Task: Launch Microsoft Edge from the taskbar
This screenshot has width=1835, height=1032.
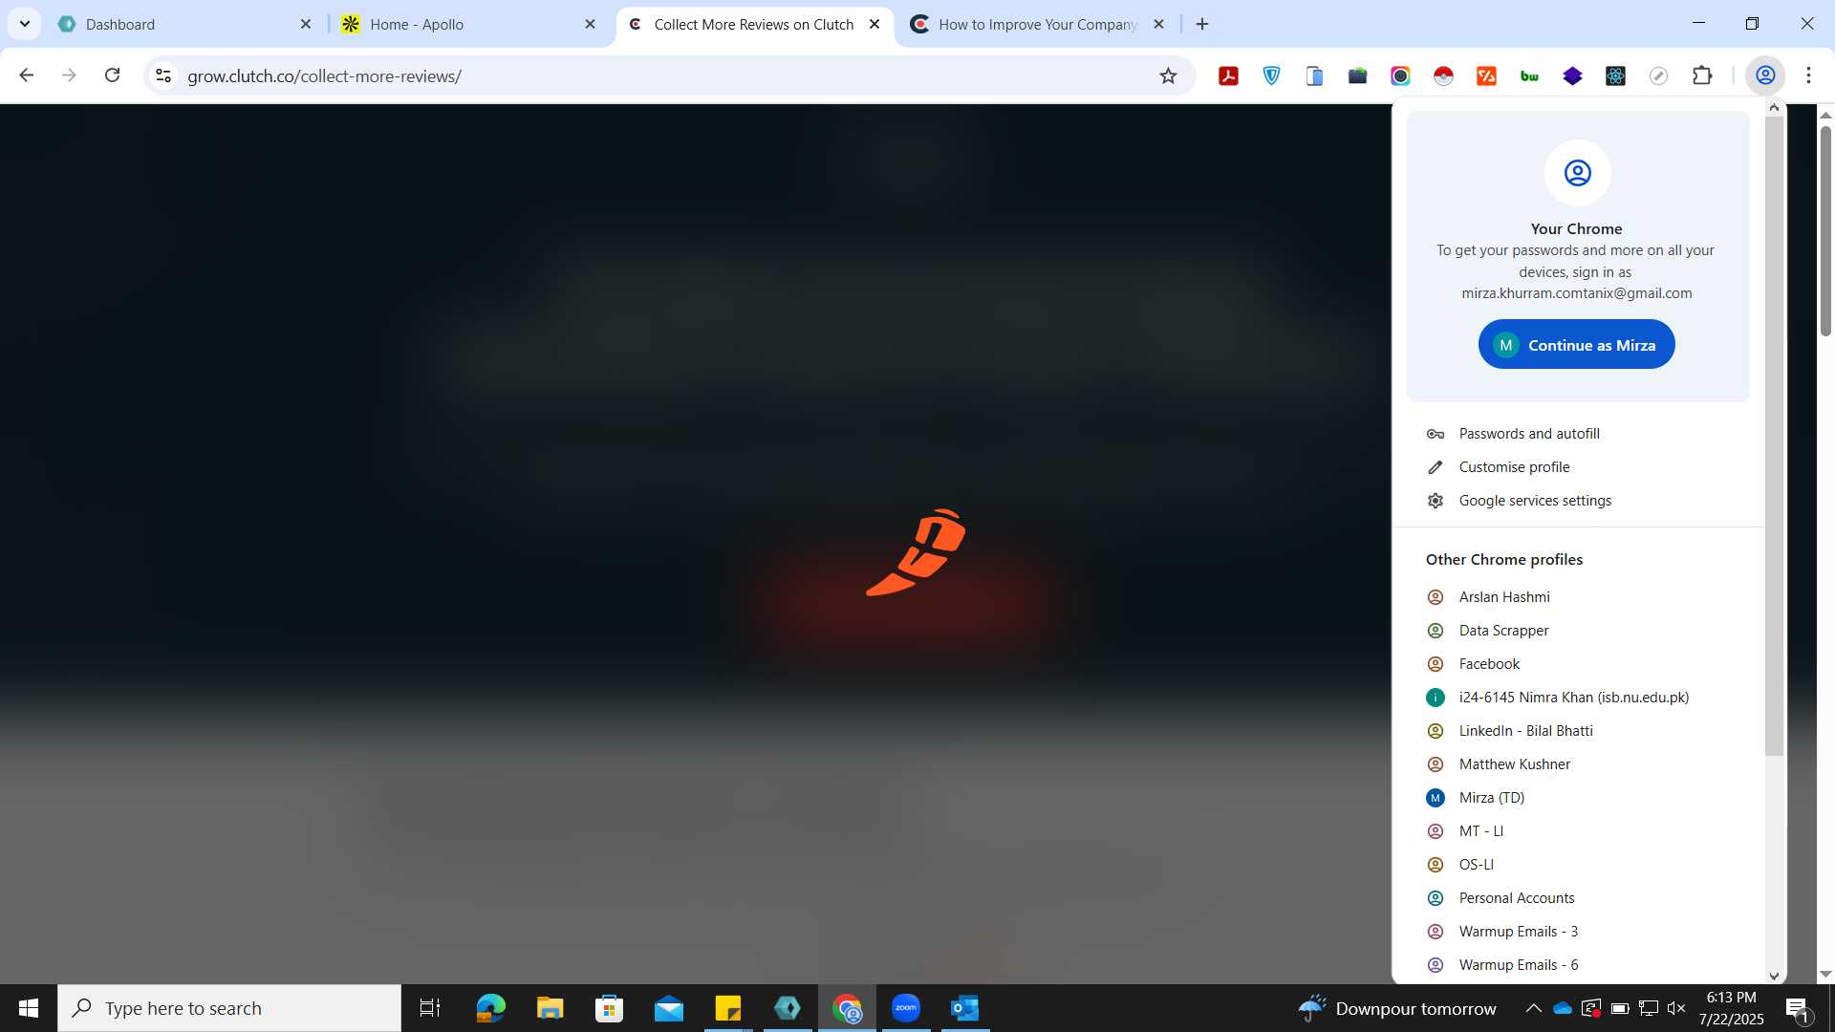Action: coord(490,1008)
